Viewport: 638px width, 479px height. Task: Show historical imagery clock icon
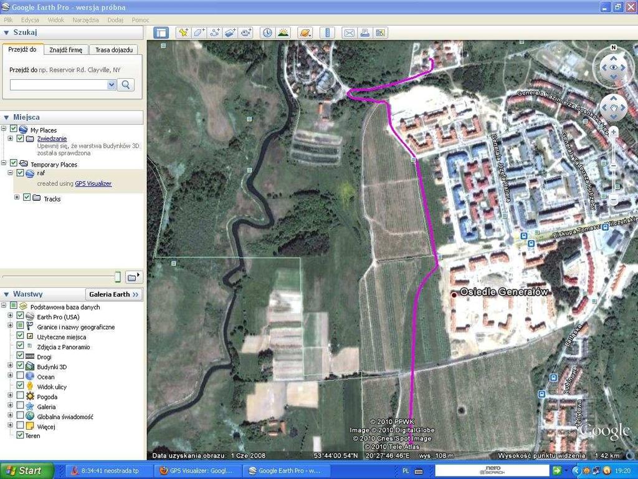267,32
